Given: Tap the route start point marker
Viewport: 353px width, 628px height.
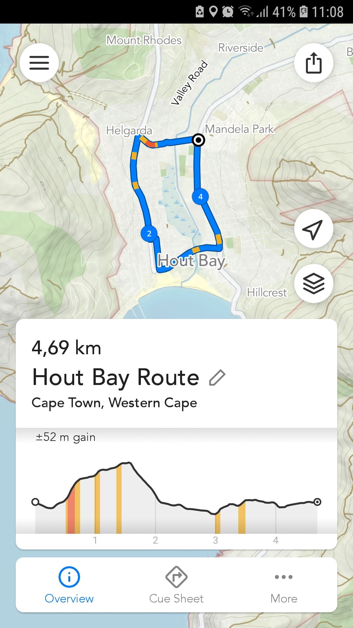Looking at the screenshot, I should point(198,140).
